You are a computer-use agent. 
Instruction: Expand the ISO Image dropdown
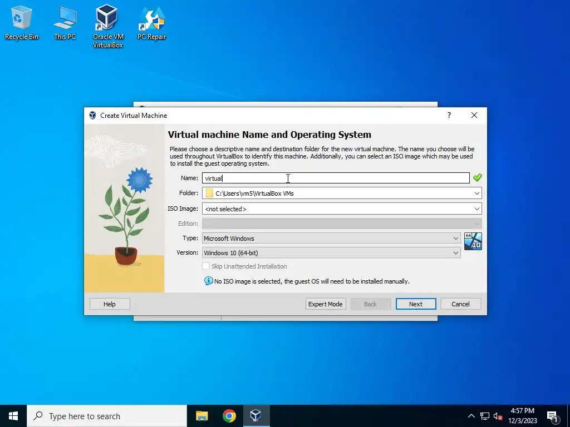point(476,209)
